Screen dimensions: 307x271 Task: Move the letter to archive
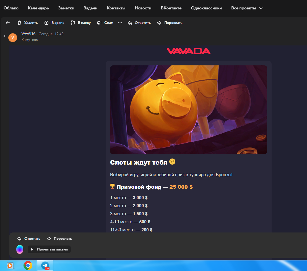click(54, 23)
